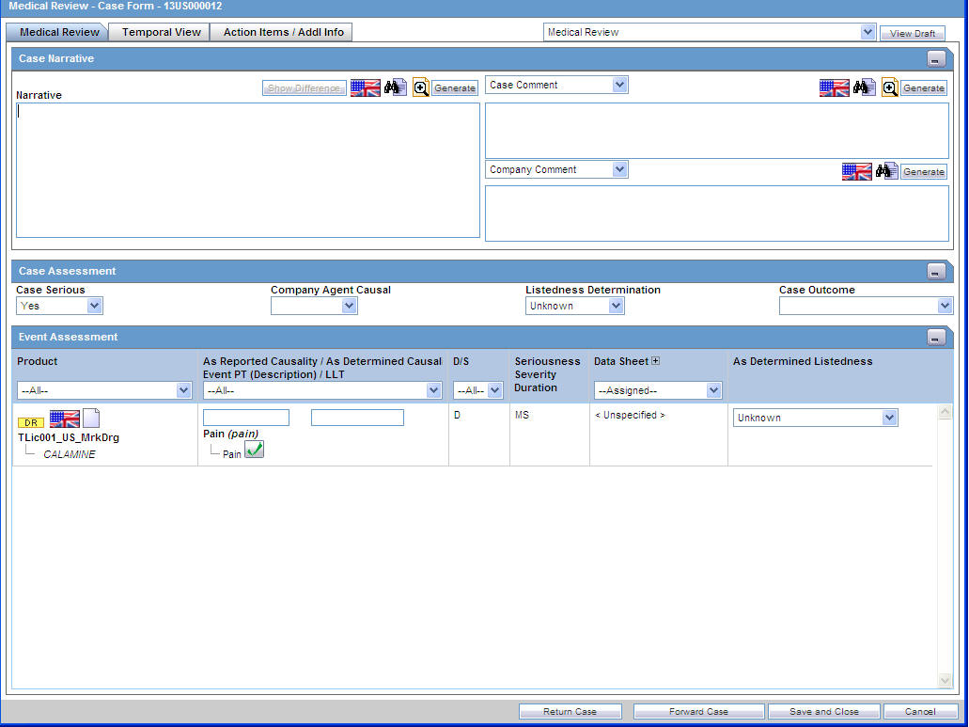
Task: Open the Product filter dropdown
Action: point(183,390)
